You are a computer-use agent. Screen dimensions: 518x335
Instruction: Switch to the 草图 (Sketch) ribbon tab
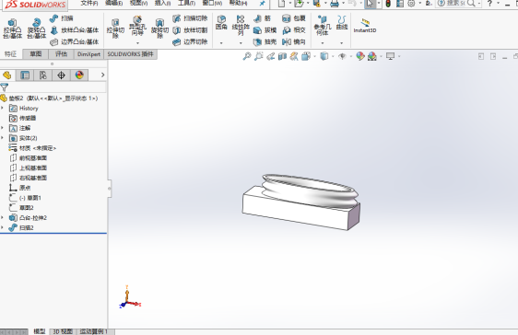tap(36, 54)
